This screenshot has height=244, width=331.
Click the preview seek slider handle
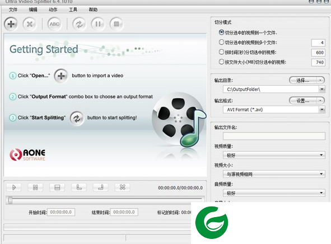click(x=10, y=200)
